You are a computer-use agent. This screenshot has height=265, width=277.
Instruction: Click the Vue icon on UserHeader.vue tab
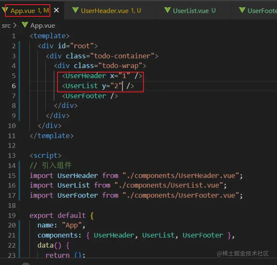(76, 10)
